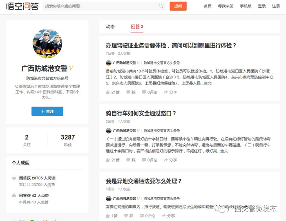Click author avatar in the 自行车 answer
The height and width of the screenshot is (221, 286).
pyautogui.click(x=109, y=131)
